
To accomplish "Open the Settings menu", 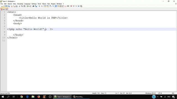I will click(x=34, y=4).
